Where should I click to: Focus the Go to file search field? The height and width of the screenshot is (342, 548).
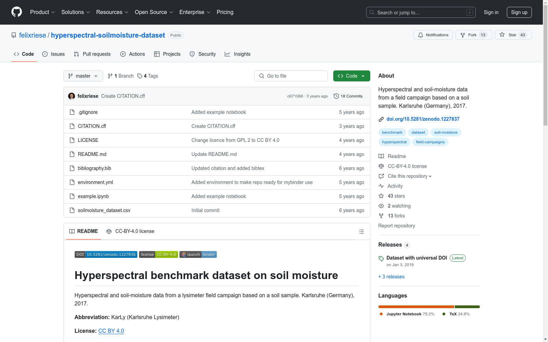click(291, 76)
